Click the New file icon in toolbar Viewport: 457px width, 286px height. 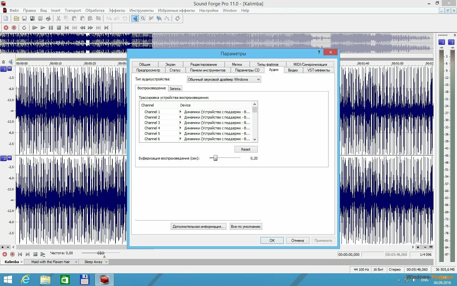[x=6, y=18]
